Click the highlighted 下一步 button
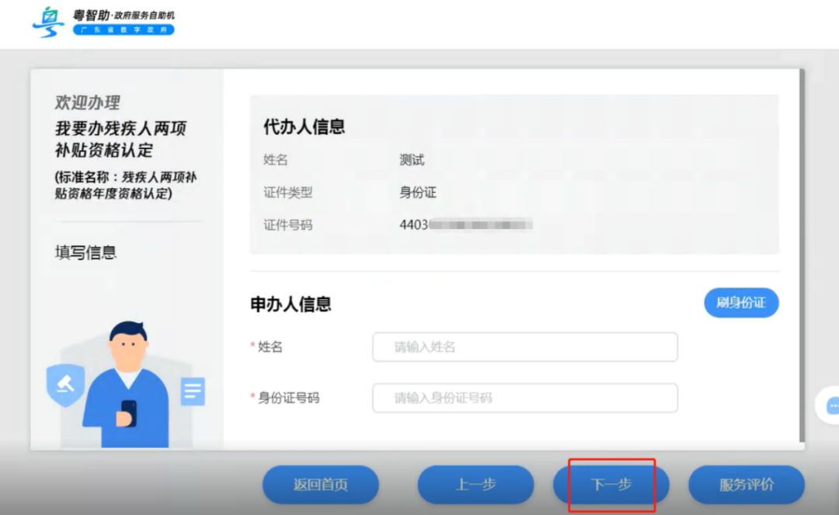Screen dimensions: 839x515 610,484
